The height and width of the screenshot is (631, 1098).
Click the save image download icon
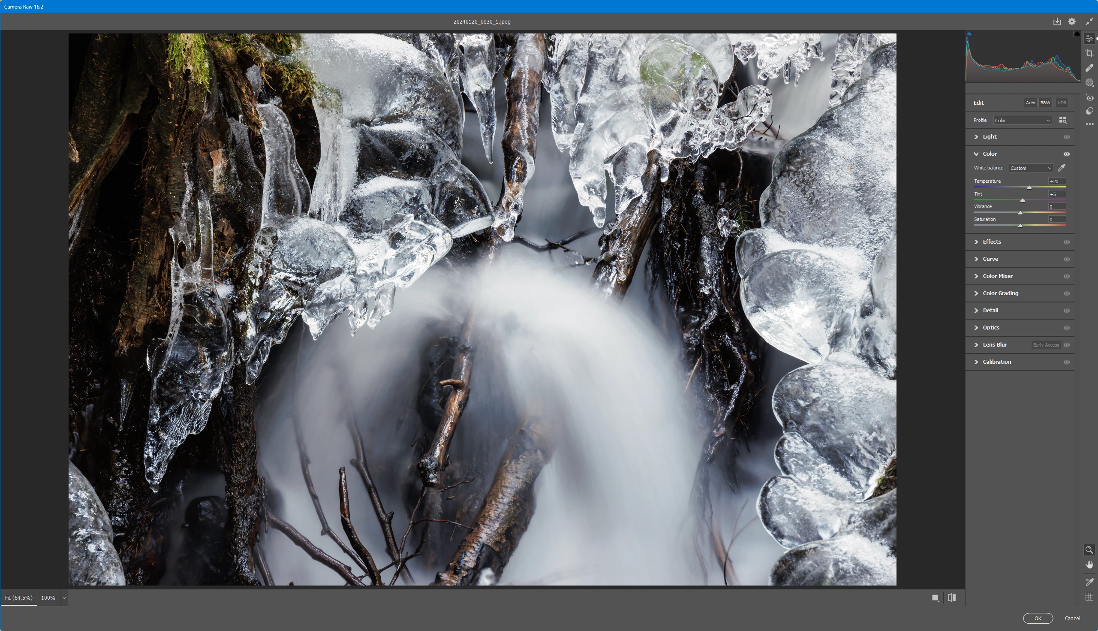(1057, 22)
